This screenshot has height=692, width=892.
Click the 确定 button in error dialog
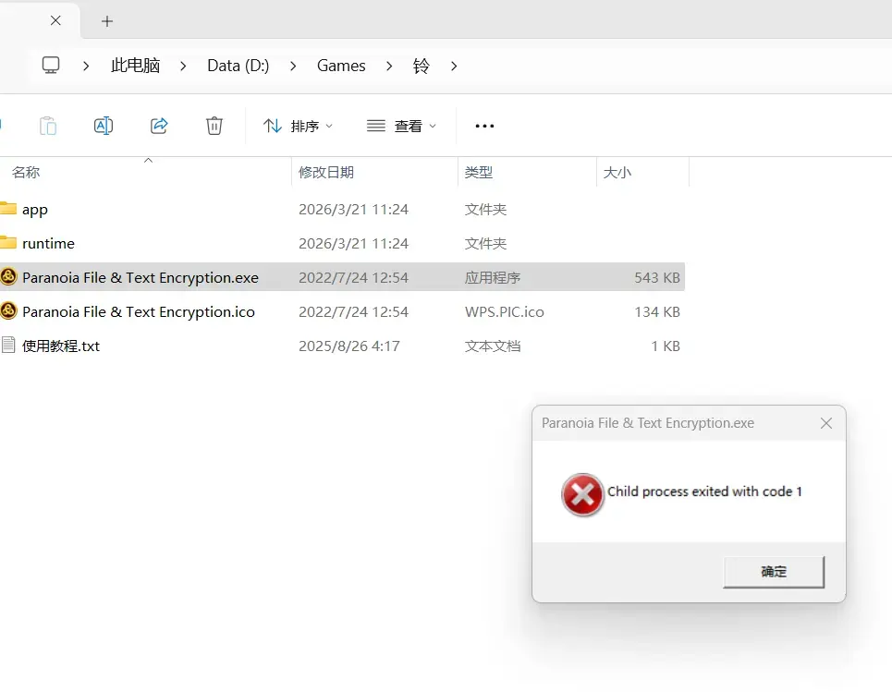pos(774,572)
